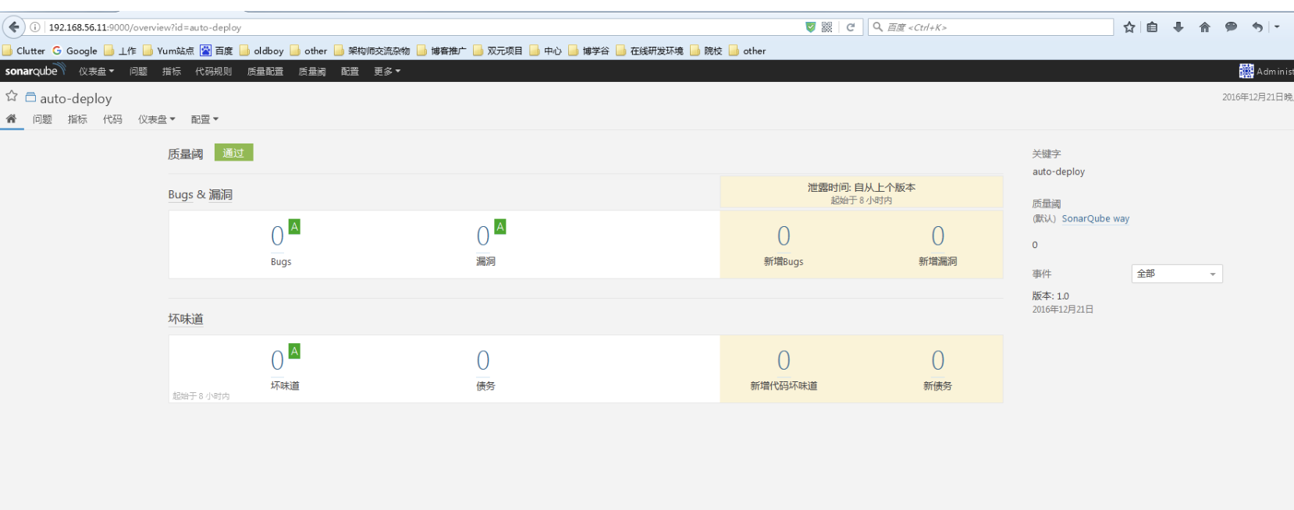Click the 新增Bugs count value
This screenshot has height=510, width=1294.
pyautogui.click(x=784, y=236)
